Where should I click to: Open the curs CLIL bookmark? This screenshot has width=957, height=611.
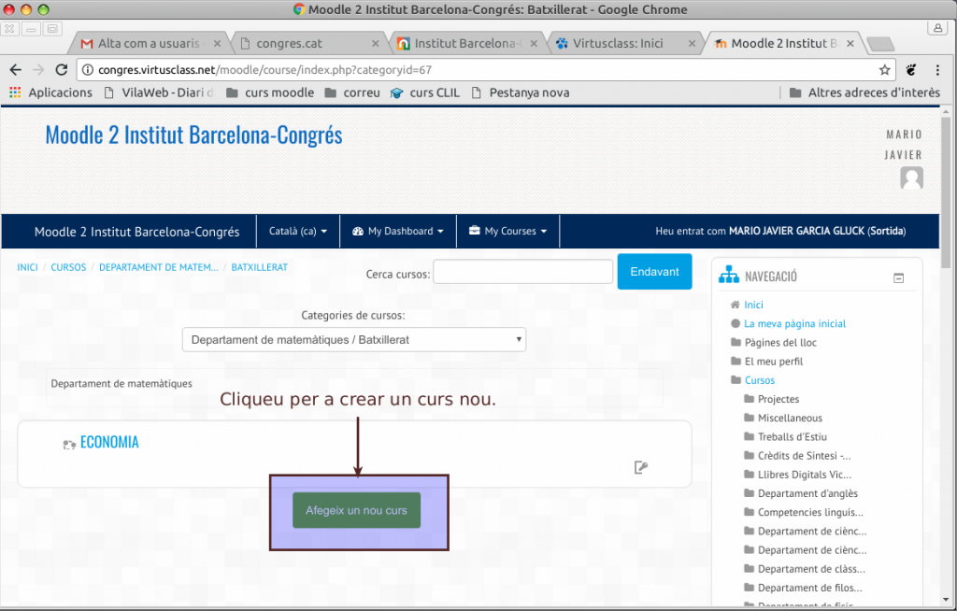pos(425,92)
